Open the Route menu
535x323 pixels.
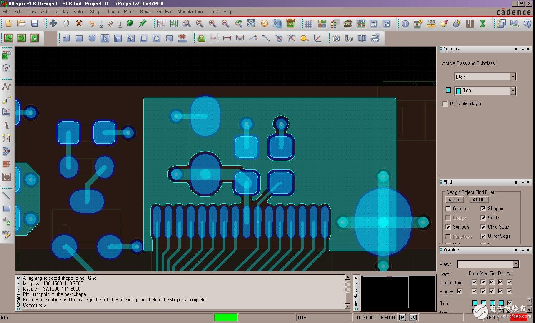[146, 12]
